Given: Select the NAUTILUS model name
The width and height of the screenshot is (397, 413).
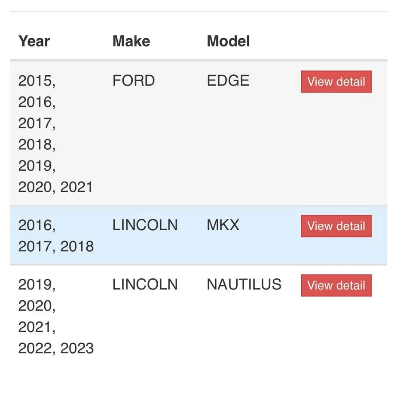Looking at the screenshot, I should click(244, 284).
